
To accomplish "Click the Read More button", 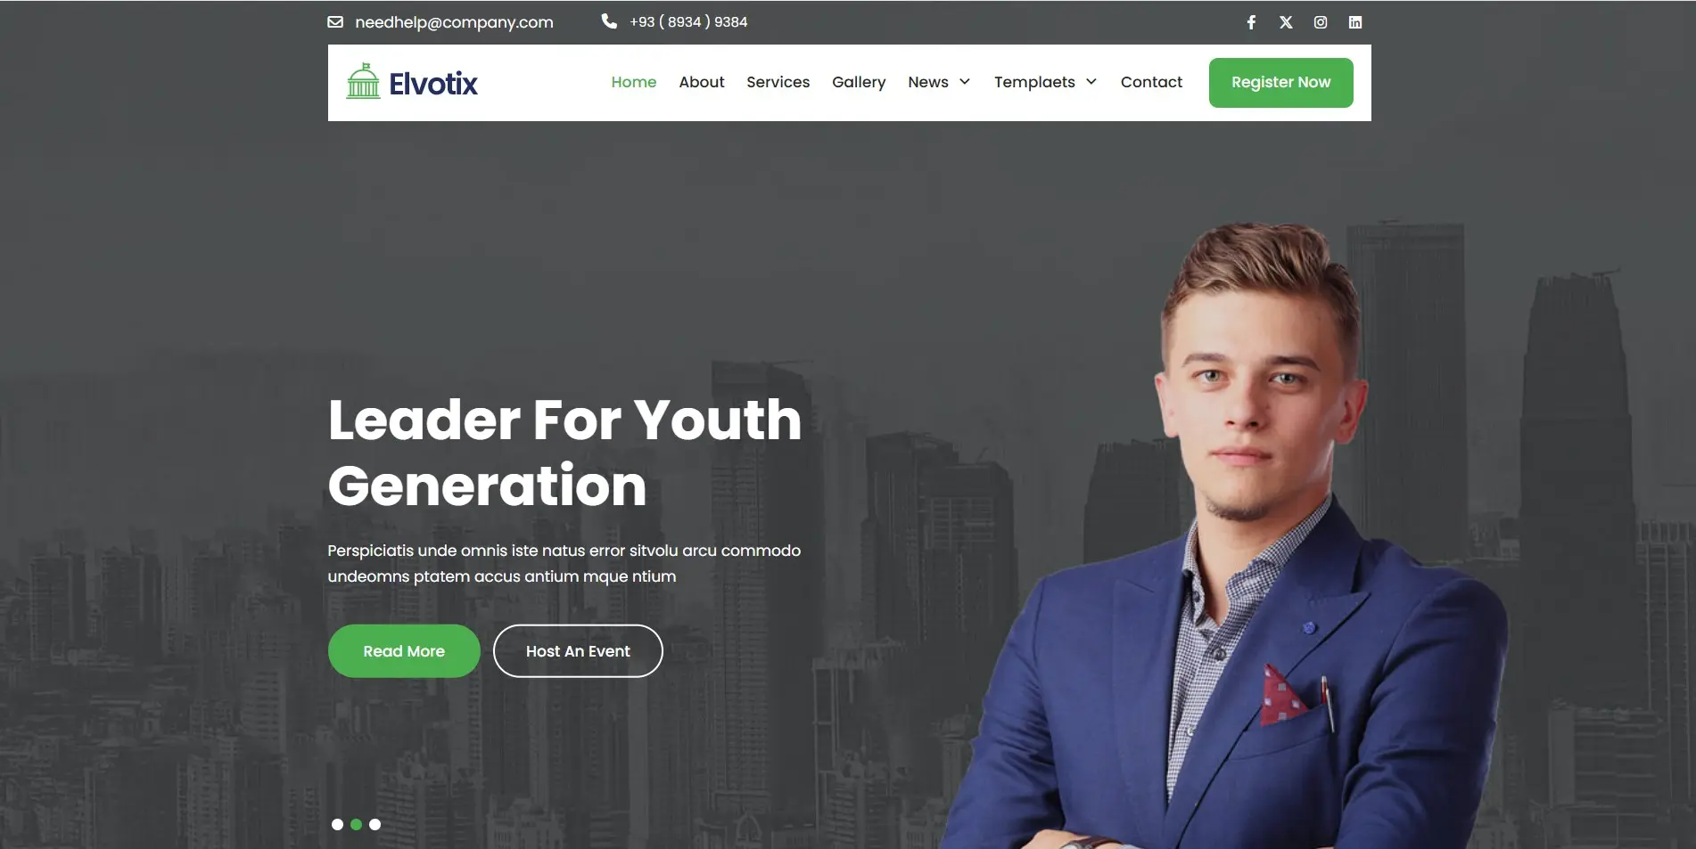I will coord(404,651).
